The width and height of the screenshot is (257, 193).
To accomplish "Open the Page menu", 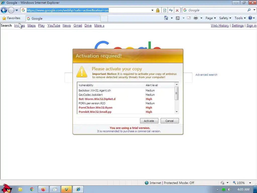I will click(211, 18).
